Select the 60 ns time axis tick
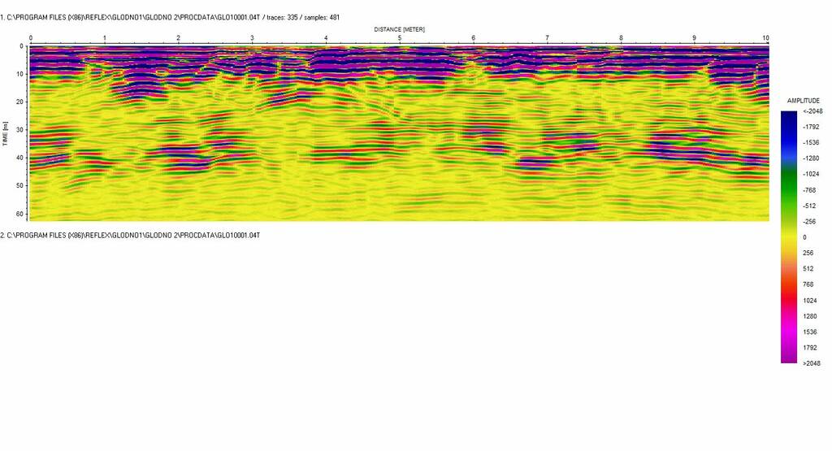 [x=20, y=213]
